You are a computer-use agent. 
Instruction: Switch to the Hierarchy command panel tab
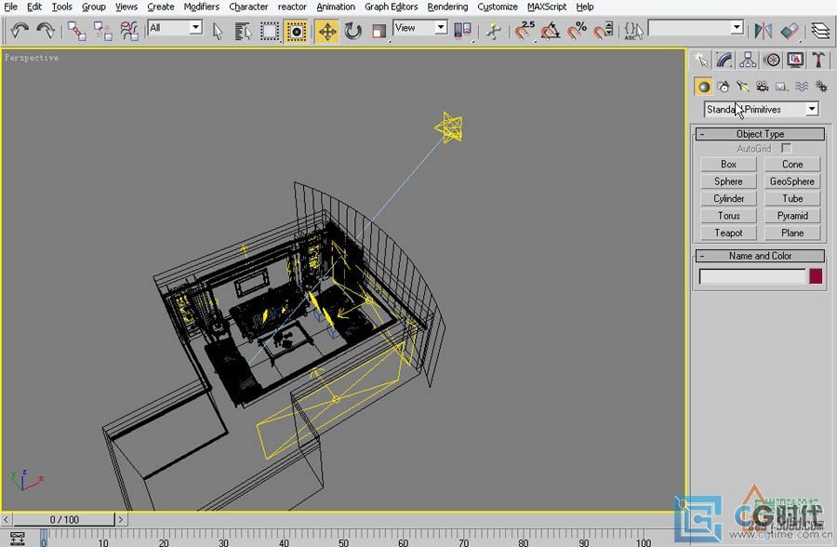tap(748, 60)
